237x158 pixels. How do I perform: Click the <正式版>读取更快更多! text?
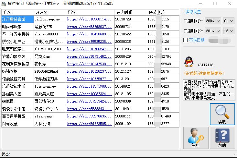(203, 73)
